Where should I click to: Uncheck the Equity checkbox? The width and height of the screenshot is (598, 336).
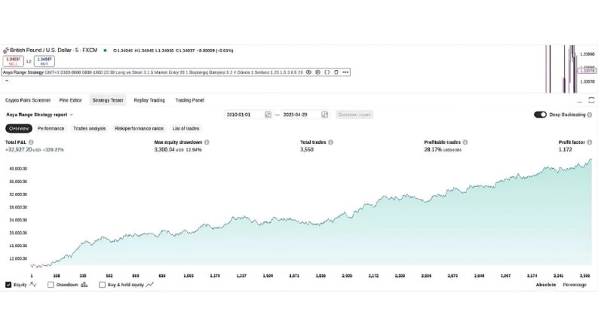(x=8, y=285)
